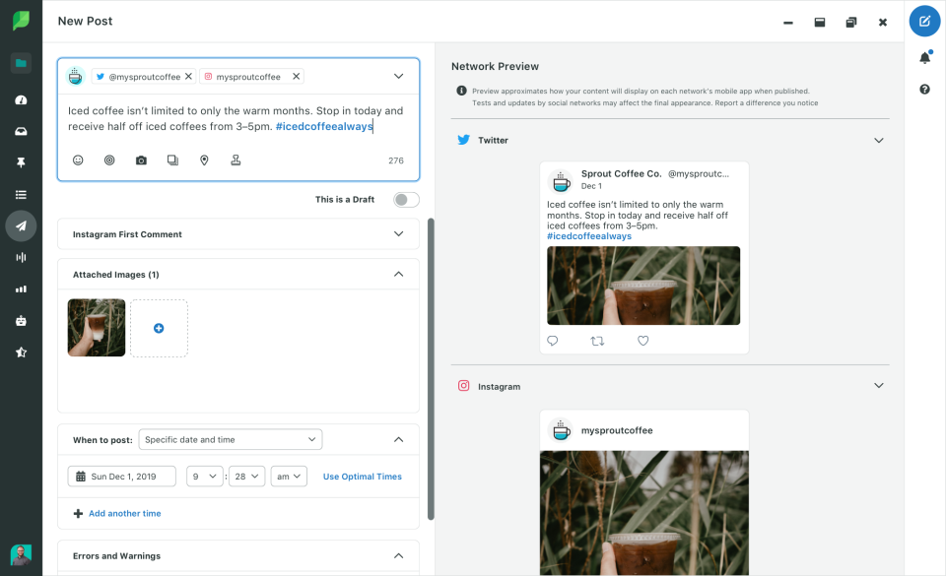The height and width of the screenshot is (576, 946).
Task: Open the emoji picker in the composer
Action: (78, 160)
